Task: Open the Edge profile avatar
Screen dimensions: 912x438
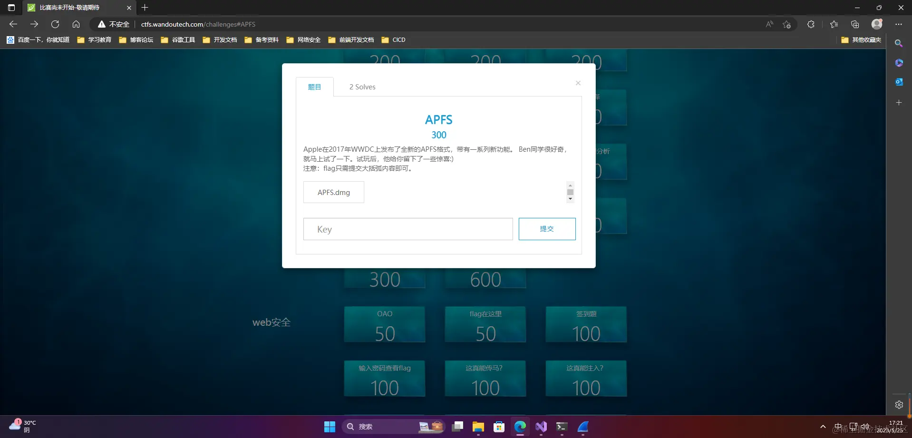Action: pos(877,24)
